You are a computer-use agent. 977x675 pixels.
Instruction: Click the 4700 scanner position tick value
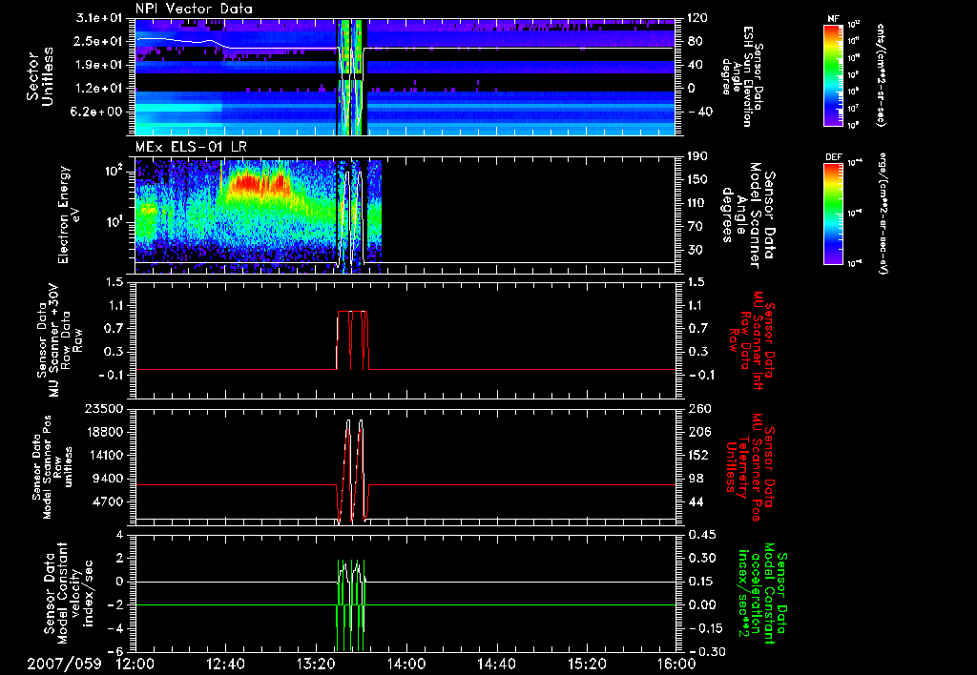(109, 501)
